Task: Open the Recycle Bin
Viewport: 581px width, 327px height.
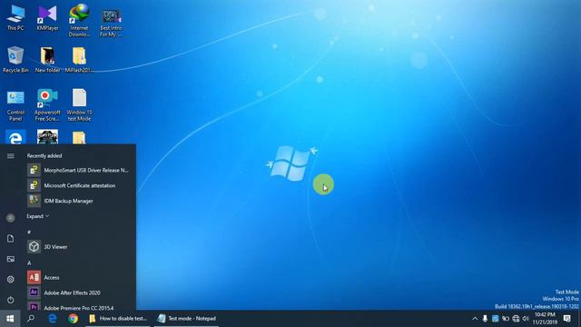Action: tap(15, 59)
